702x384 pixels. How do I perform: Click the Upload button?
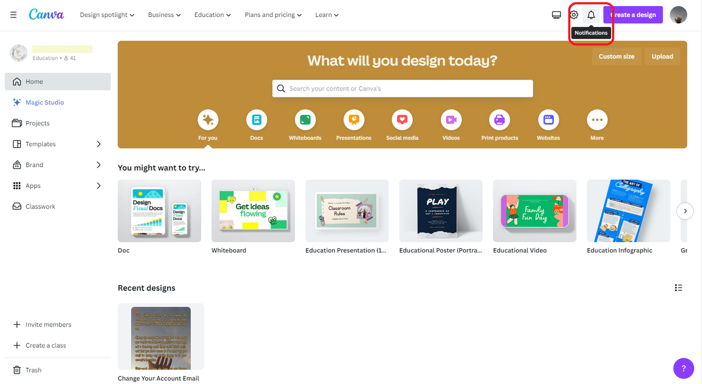[x=663, y=56]
